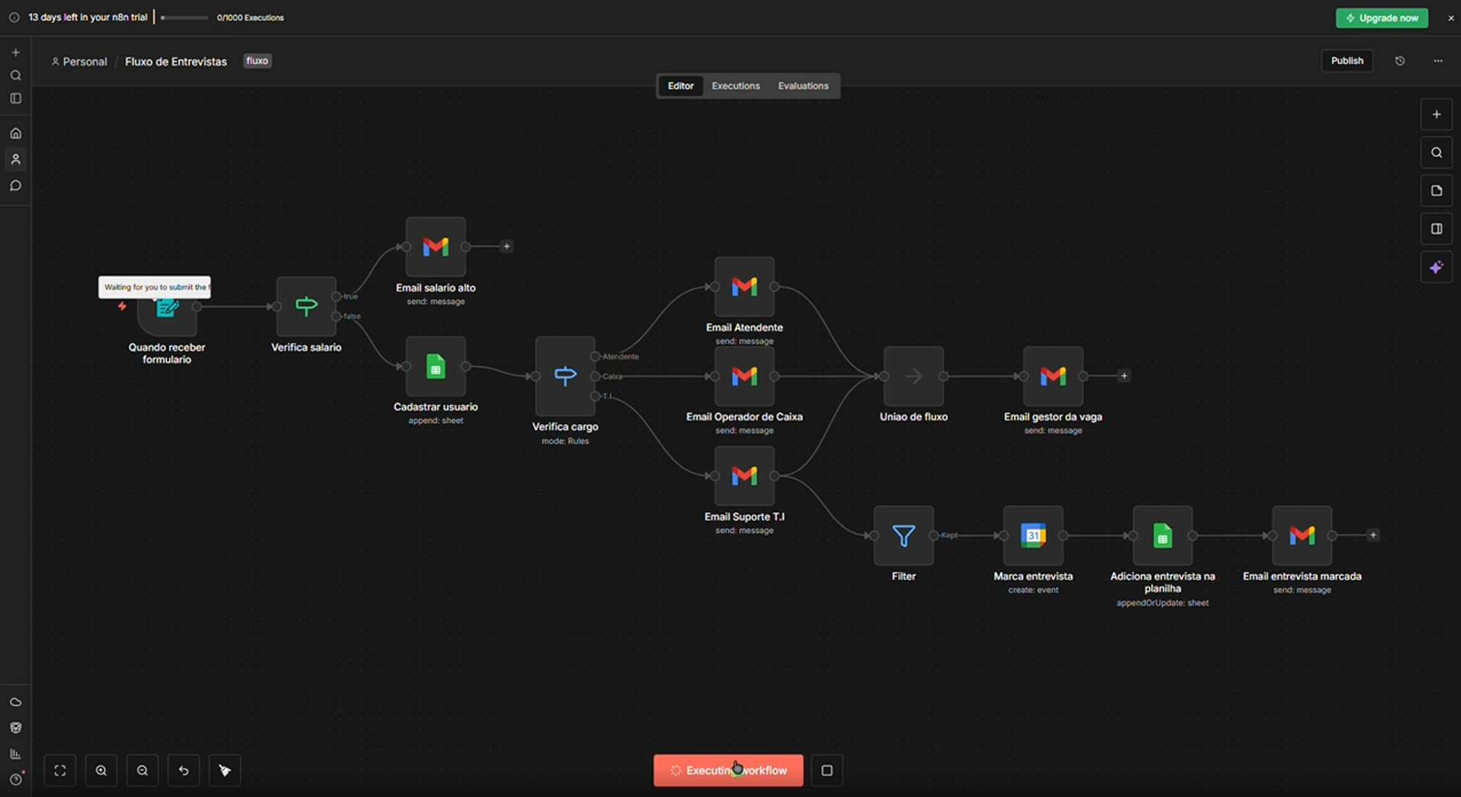
Task: Fit the workflow to view
Action: click(60, 770)
